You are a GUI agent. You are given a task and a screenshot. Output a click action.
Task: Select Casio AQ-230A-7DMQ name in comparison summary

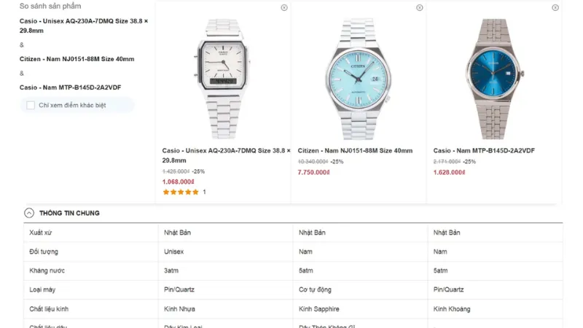point(84,26)
